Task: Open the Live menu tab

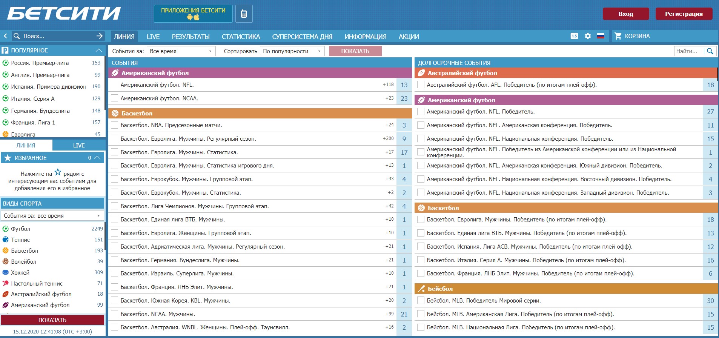Action: (x=153, y=36)
